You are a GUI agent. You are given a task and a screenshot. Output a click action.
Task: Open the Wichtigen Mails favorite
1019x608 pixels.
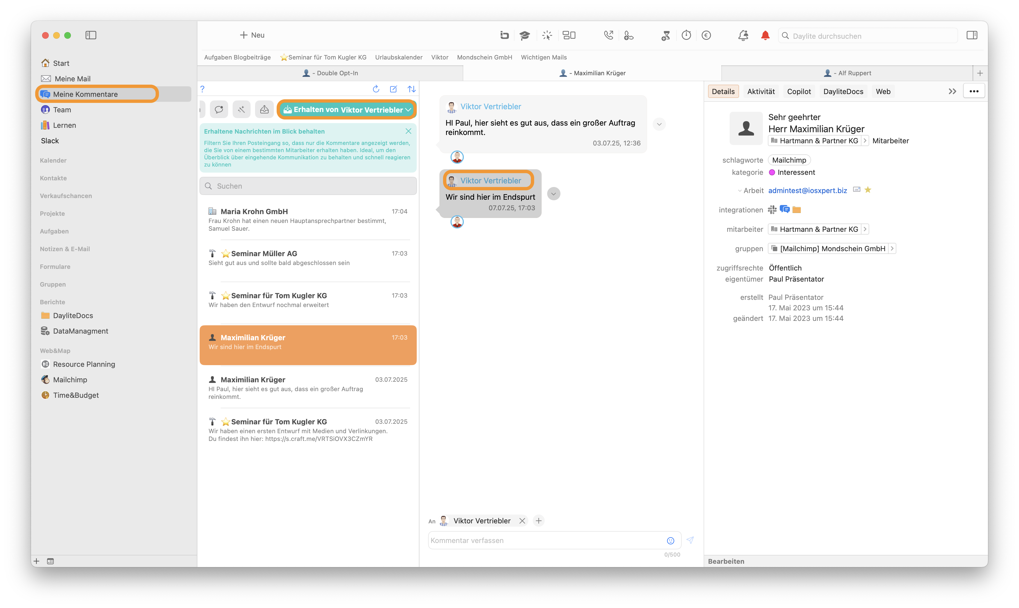[544, 57]
